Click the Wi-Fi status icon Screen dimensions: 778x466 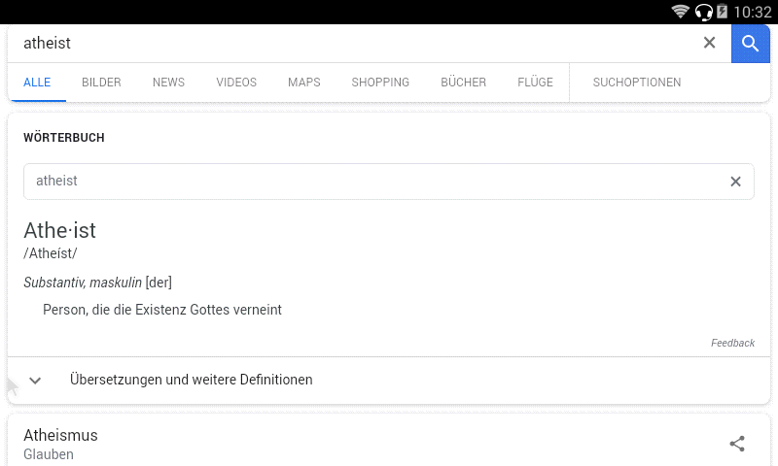(x=680, y=12)
